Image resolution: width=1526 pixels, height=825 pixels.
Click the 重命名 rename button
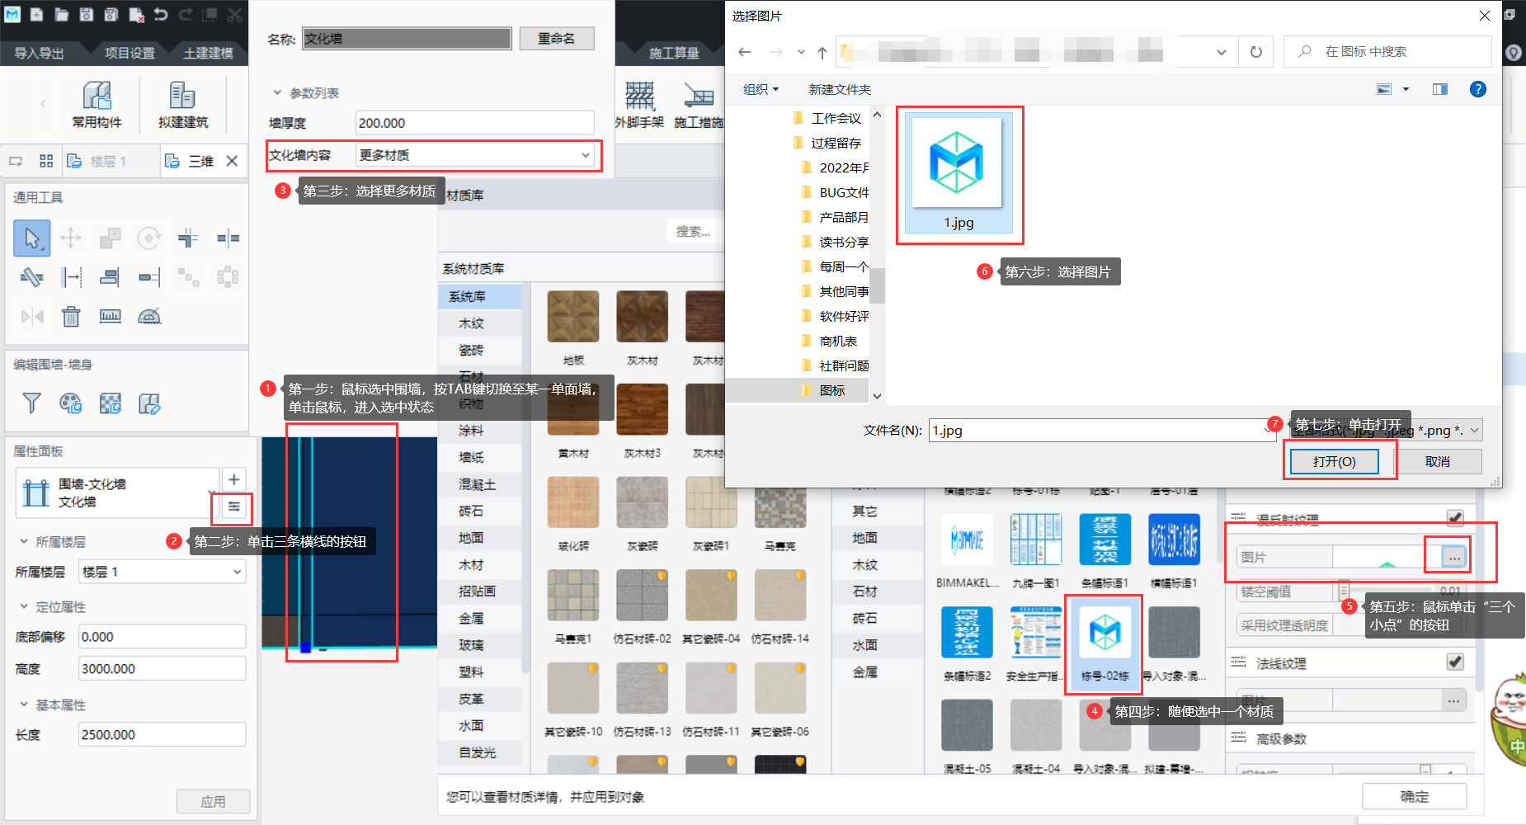tap(557, 39)
